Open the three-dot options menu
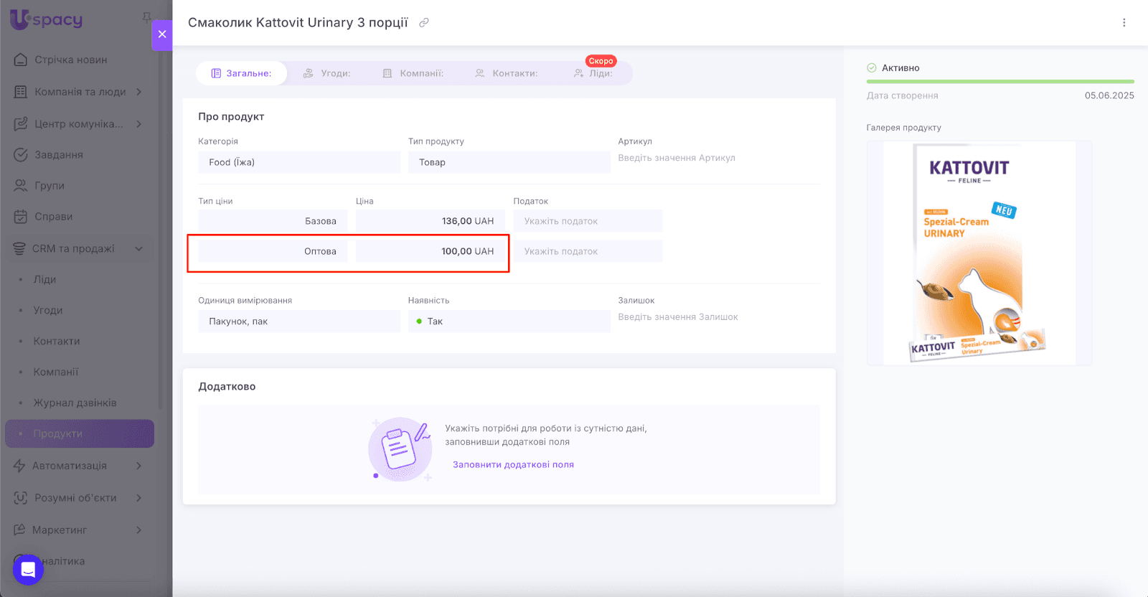The width and height of the screenshot is (1148, 597). 1124,23
